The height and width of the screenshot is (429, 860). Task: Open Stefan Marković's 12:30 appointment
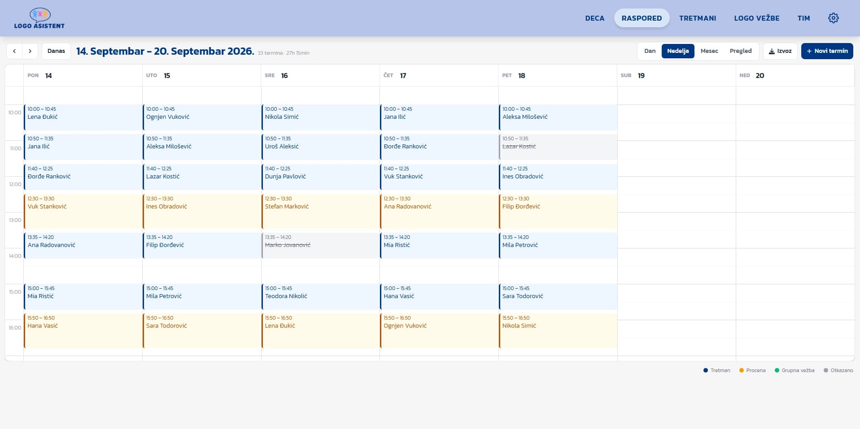click(320, 212)
